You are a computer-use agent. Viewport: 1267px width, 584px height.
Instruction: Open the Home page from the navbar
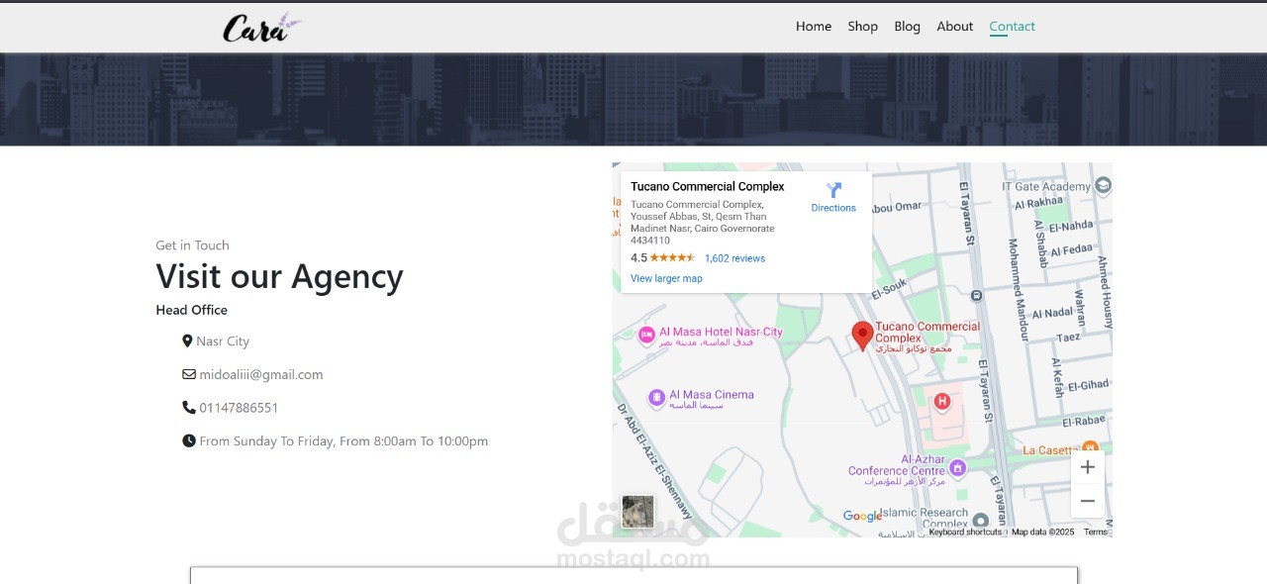(x=814, y=27)
